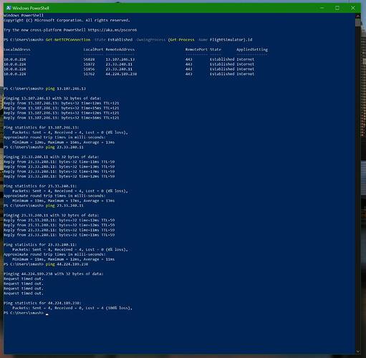This screenshot has width=366, height=358.
Task: Click the scrollbar up arrow
Action: coord(357,16)
